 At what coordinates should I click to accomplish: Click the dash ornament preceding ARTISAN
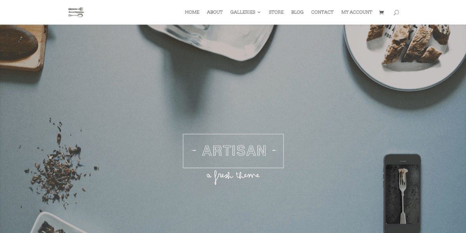195,151
